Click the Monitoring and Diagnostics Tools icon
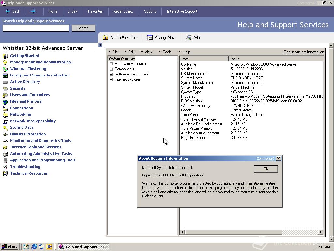 pos(5,141)
